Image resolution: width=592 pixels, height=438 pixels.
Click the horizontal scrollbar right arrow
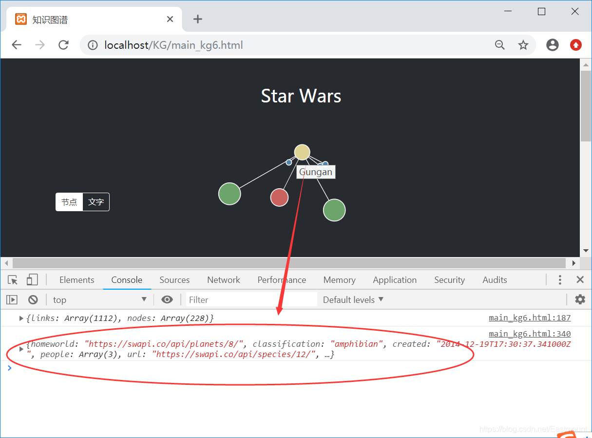point(574,263)
